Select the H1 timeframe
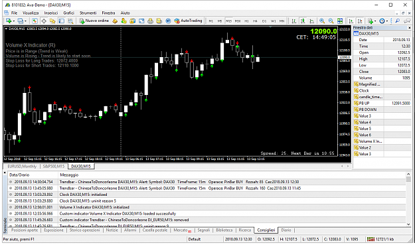Viewport: 415px width, 245px height. 246,21
